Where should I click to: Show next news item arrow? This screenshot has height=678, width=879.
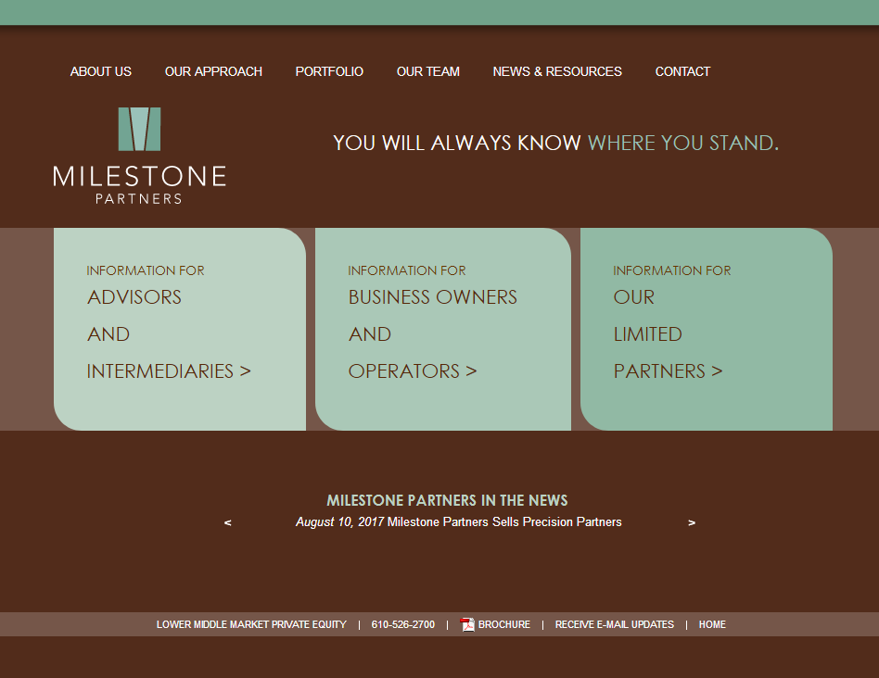click(x=692, y=523)
